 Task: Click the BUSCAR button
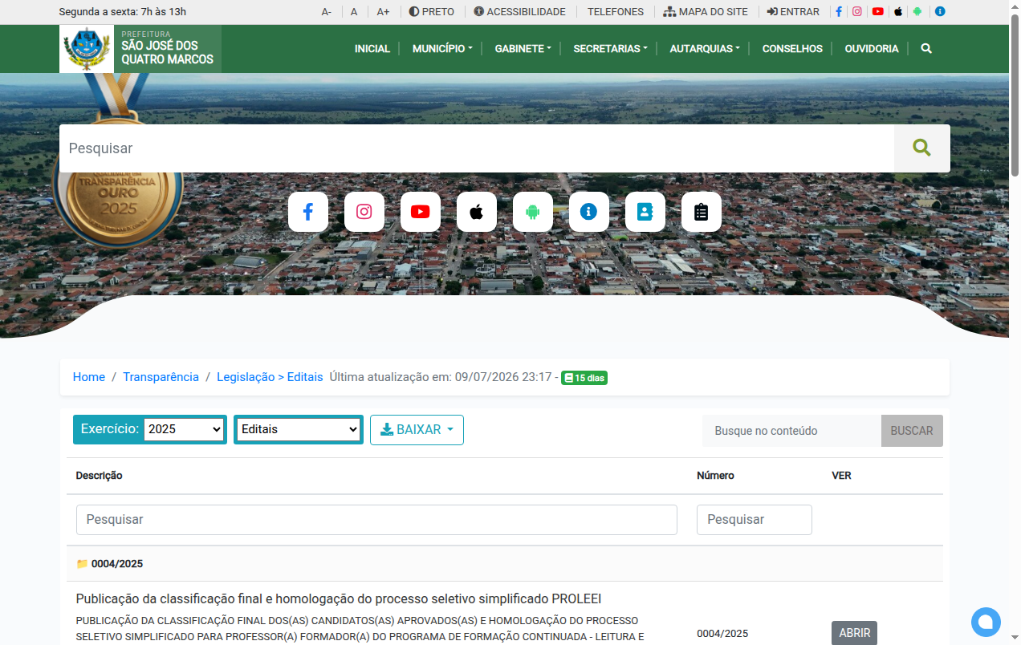[x=912, y=431]
